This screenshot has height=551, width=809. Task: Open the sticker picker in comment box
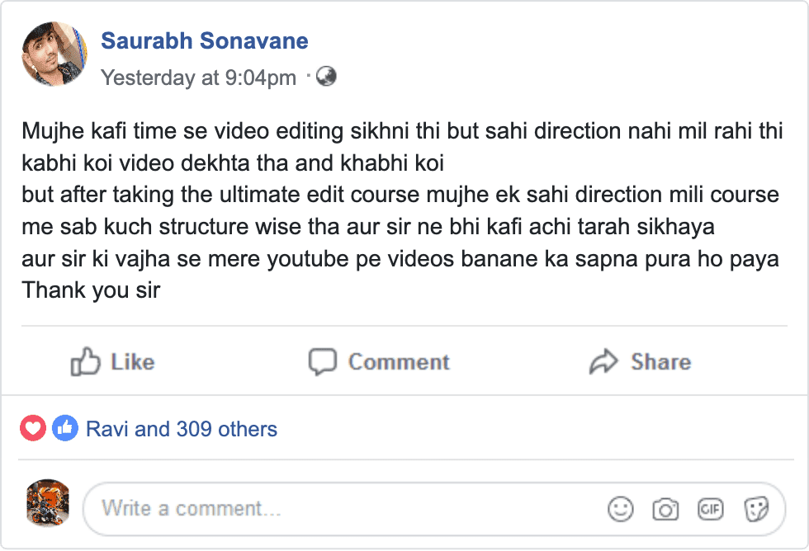point(755,509)
